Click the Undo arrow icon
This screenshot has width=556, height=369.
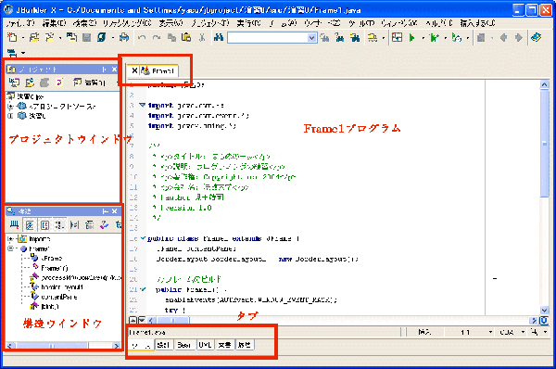point(142,37)
